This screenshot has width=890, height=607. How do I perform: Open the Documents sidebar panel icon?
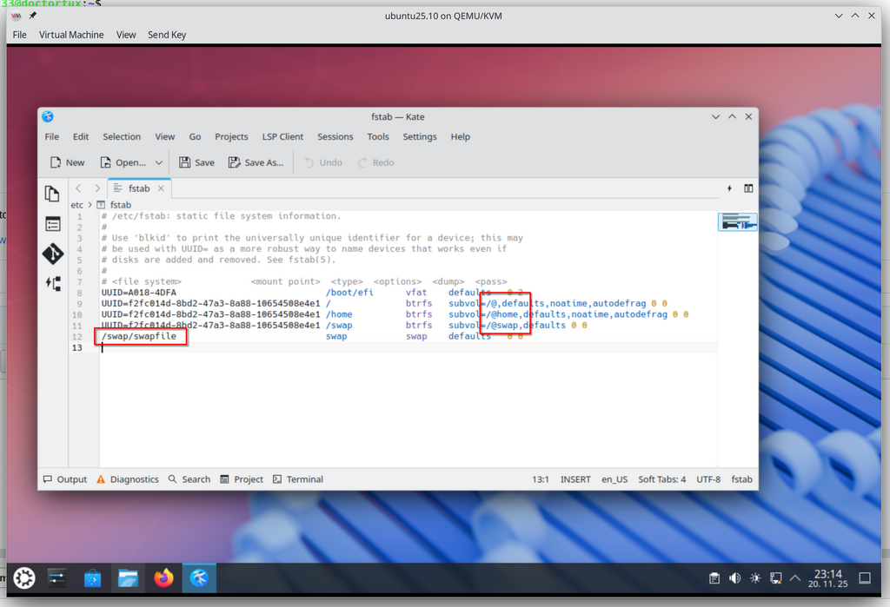click(x=52, y=194)
